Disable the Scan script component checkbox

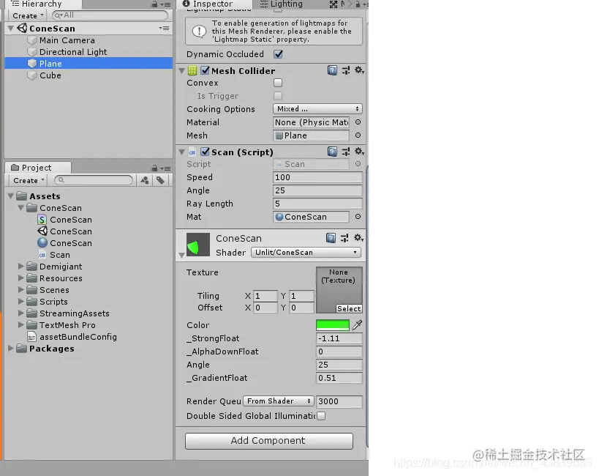point(205,152)
